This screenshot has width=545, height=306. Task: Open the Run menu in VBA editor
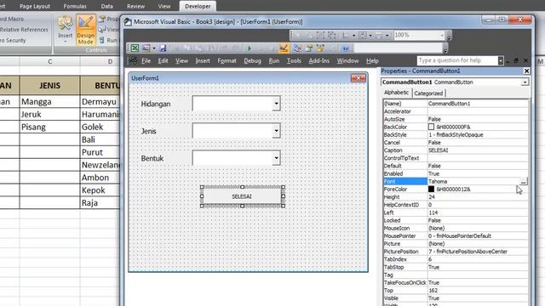click(274, 60)
